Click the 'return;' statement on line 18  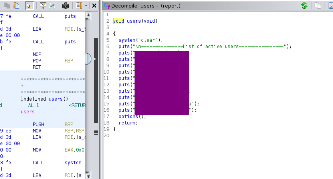point(128,123)
